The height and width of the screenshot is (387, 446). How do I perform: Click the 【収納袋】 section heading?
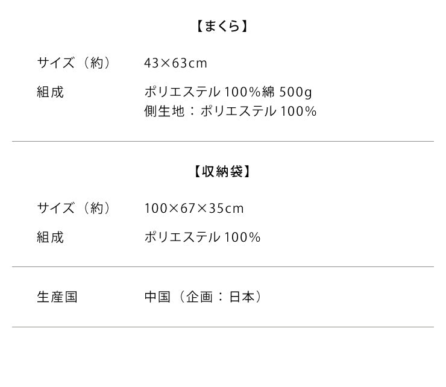click(222, 172)
